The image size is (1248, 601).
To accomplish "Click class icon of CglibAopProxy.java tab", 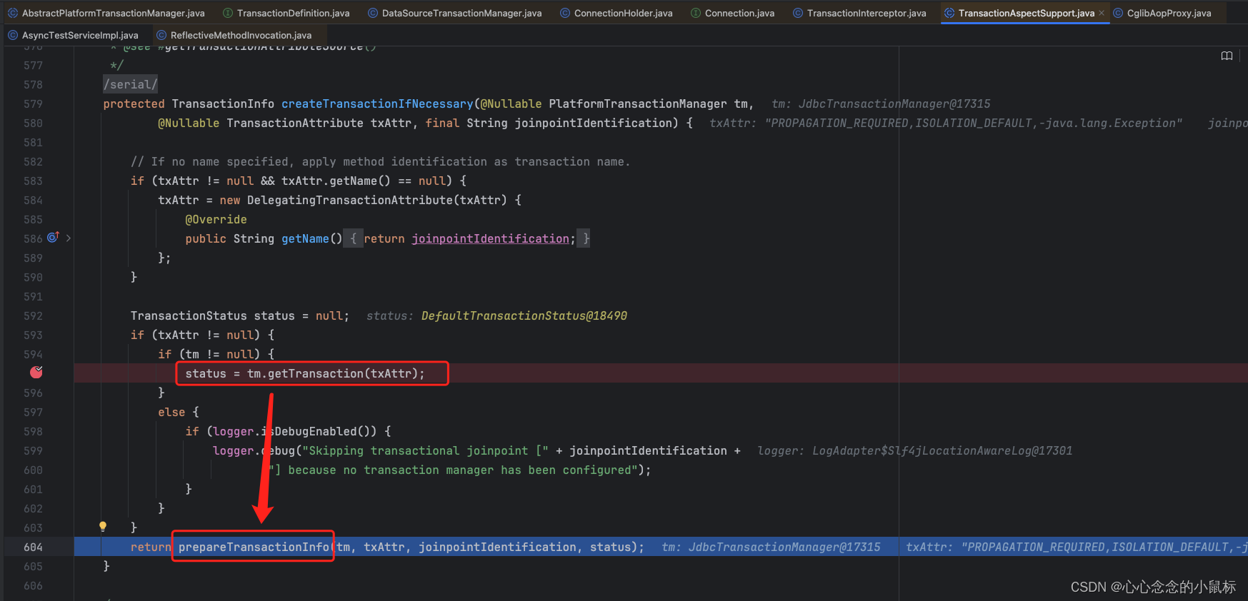I will pos(1118,13).
